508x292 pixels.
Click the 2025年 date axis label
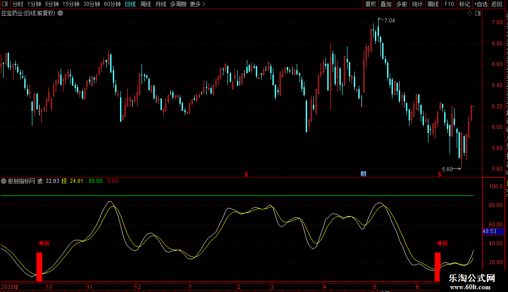(x=10, y=287)
